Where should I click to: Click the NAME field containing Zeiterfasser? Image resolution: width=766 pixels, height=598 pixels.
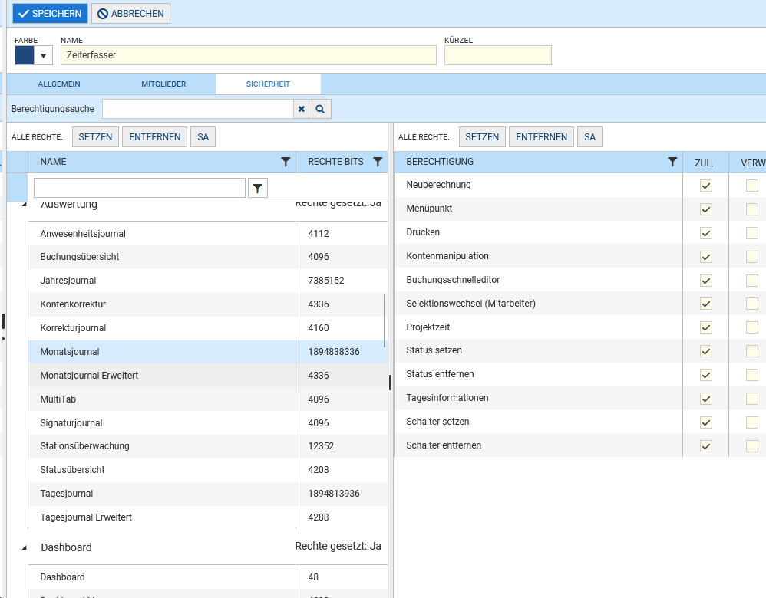point(248,55)
